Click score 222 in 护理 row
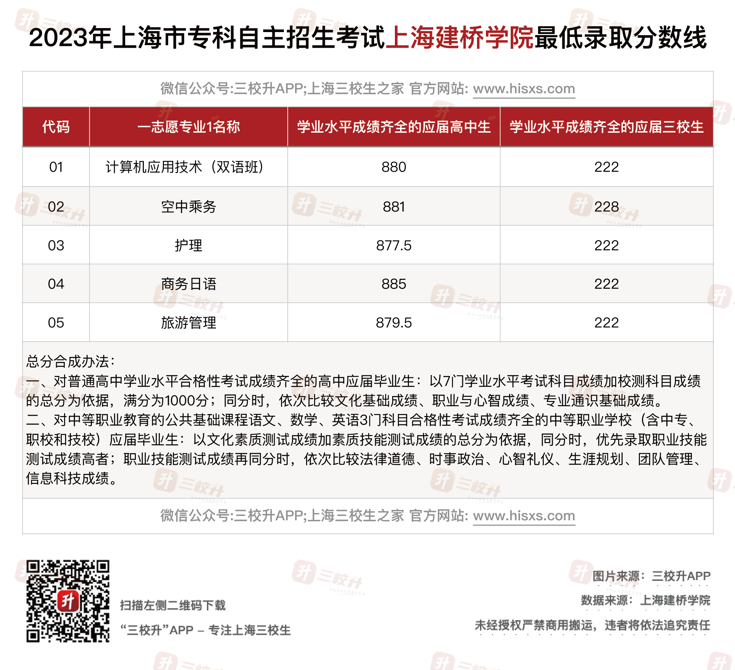 607,246
